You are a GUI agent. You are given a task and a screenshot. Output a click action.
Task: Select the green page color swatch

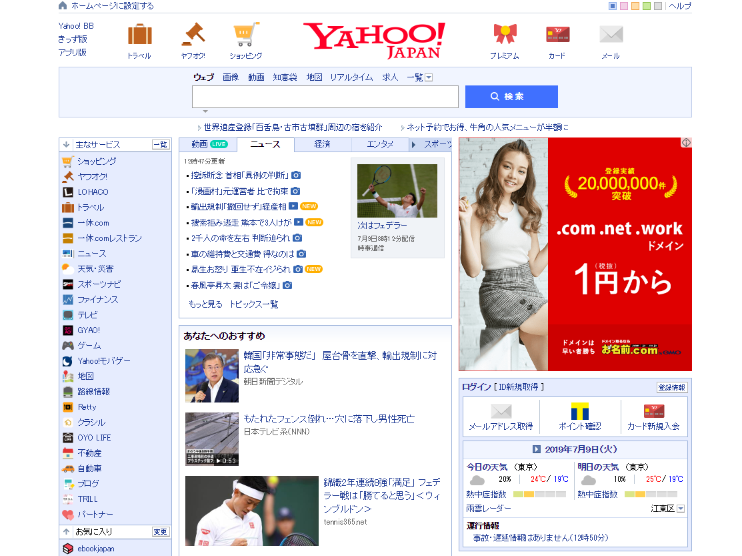tap(647, 6)
